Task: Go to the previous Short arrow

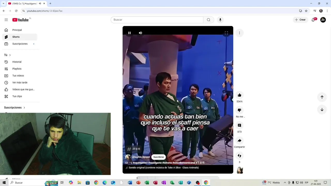Action: (322, 97)
